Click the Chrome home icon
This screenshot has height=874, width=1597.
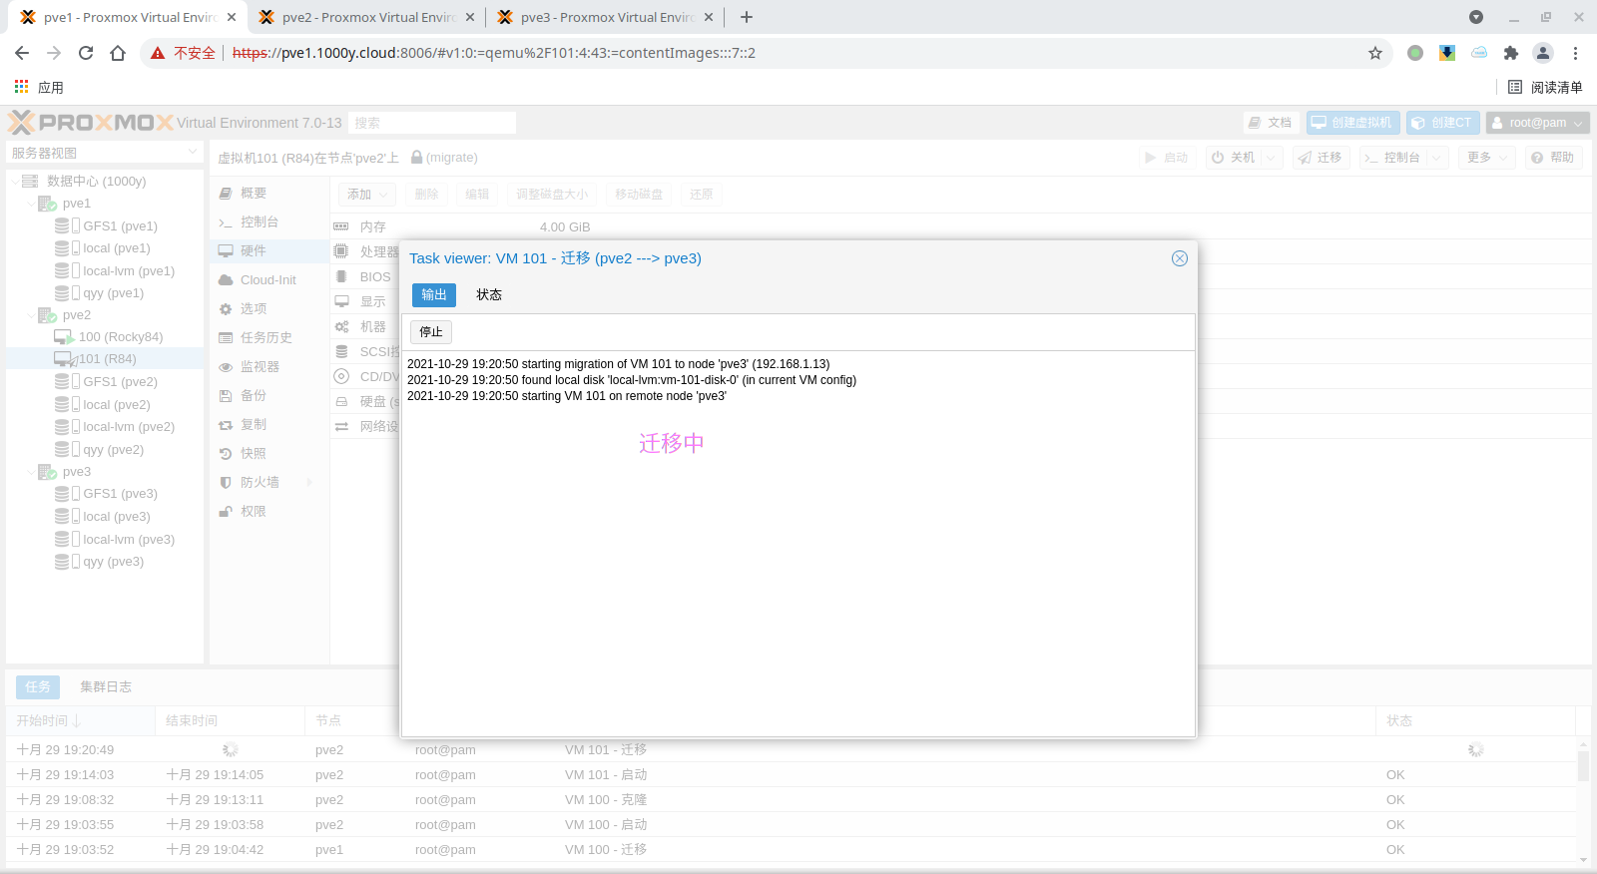pos(118,53)
